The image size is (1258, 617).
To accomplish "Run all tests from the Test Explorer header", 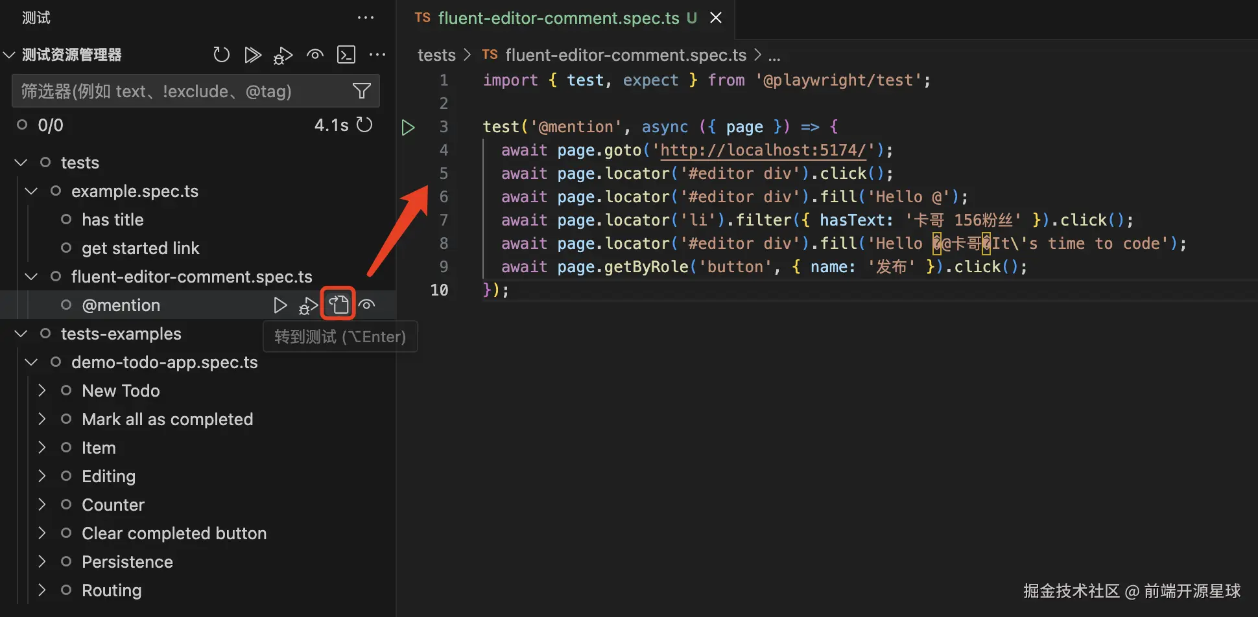I will pyautogui.click(x=253, y=55).
